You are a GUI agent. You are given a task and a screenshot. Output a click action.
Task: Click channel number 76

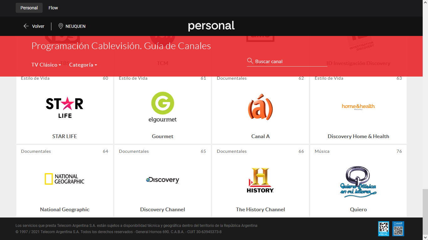pos(399,151)
